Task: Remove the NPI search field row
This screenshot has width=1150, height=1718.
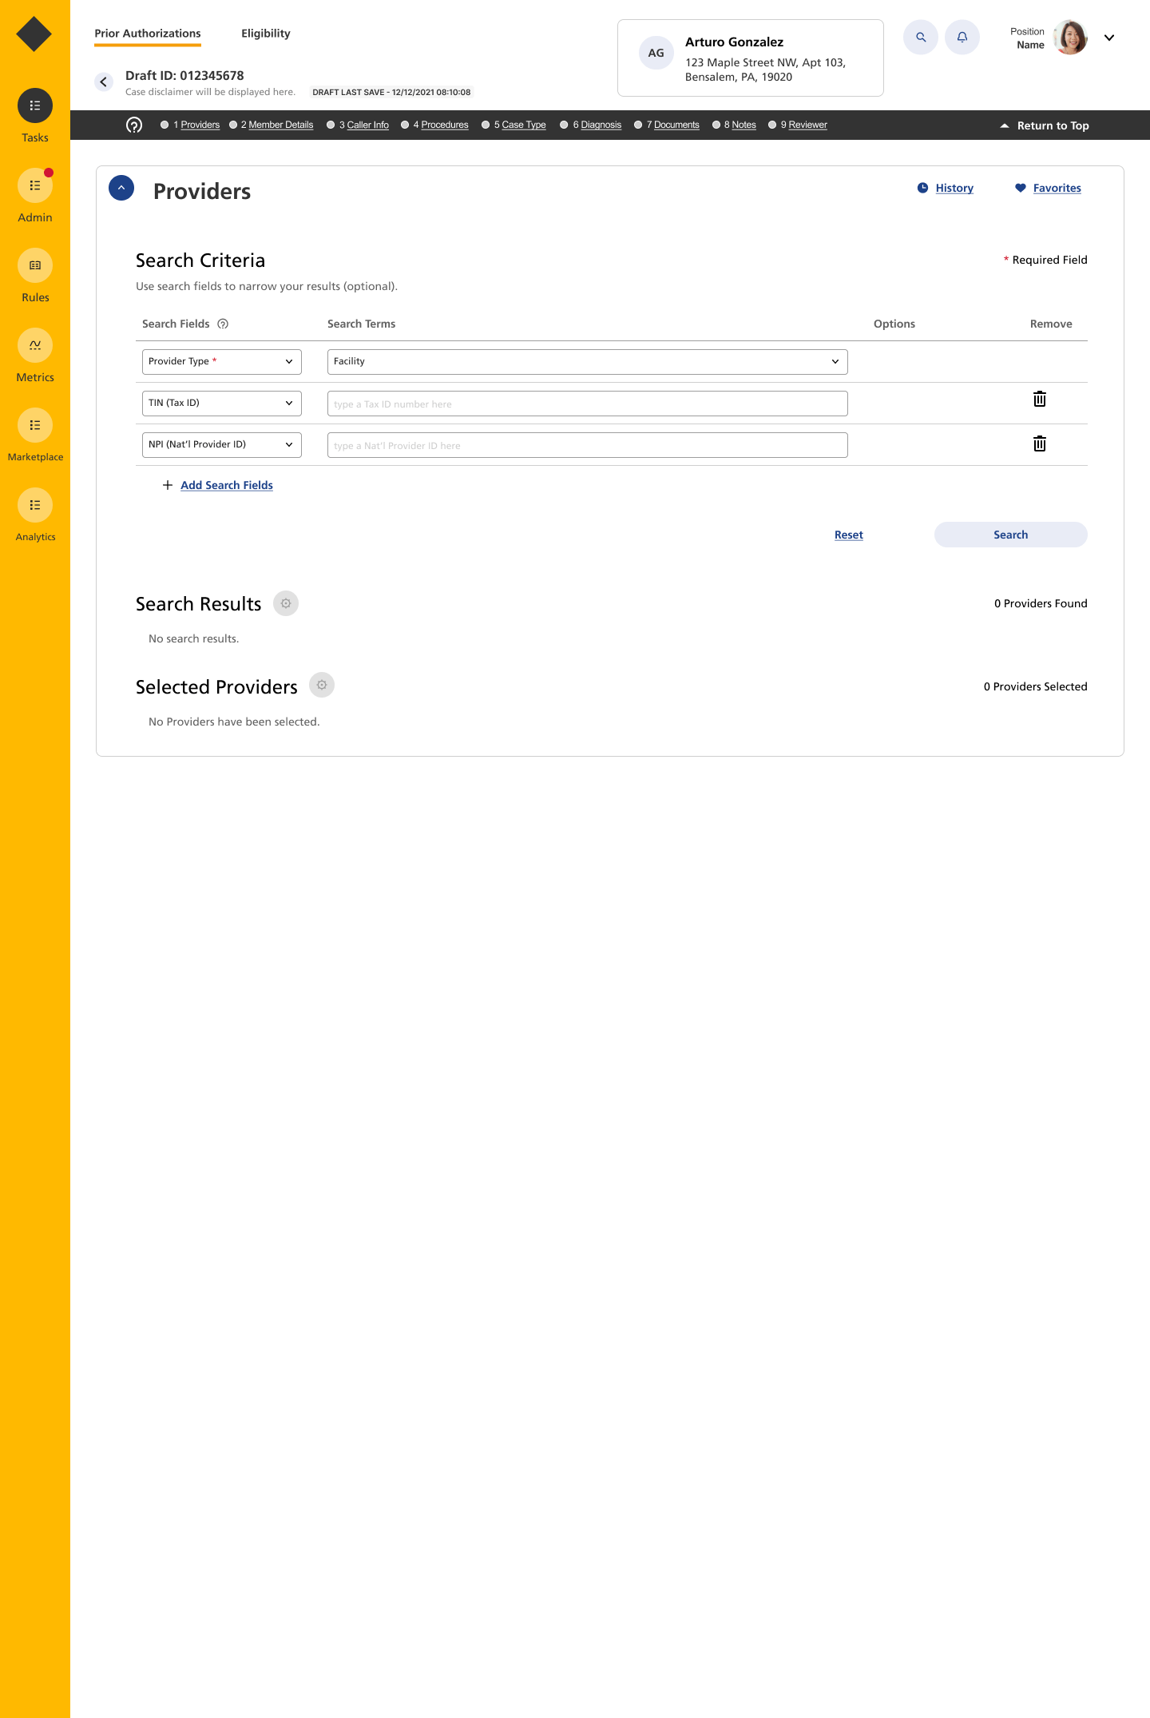Action: (1039, 444)
